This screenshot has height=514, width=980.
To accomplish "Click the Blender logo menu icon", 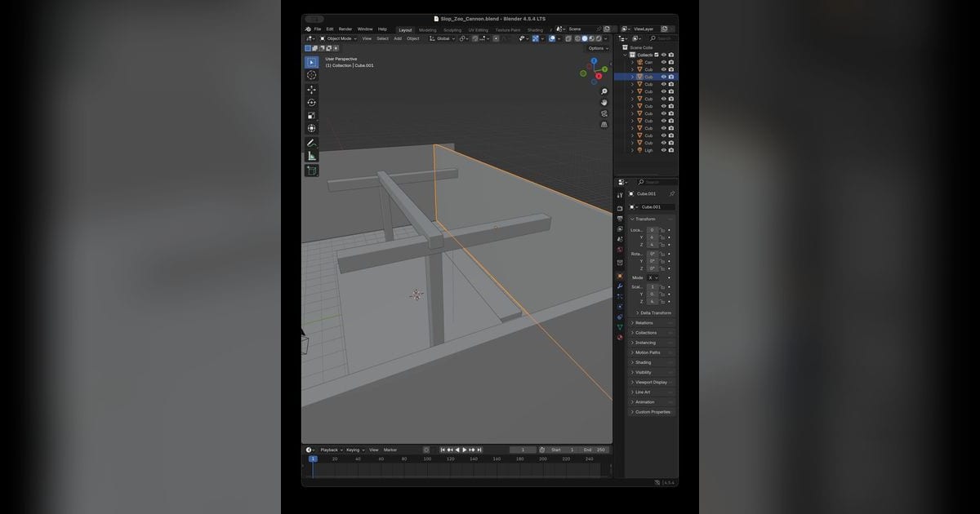I will tap(308, 29).
